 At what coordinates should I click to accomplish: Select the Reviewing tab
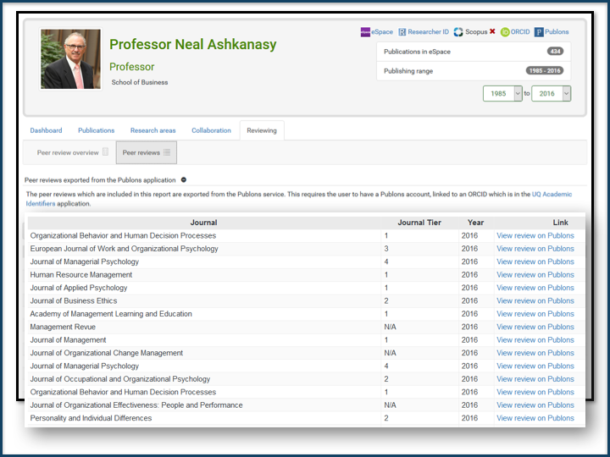point(262,130)
